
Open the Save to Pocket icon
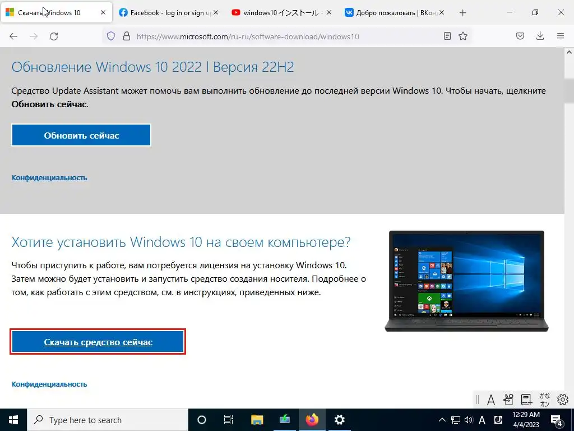520,36
